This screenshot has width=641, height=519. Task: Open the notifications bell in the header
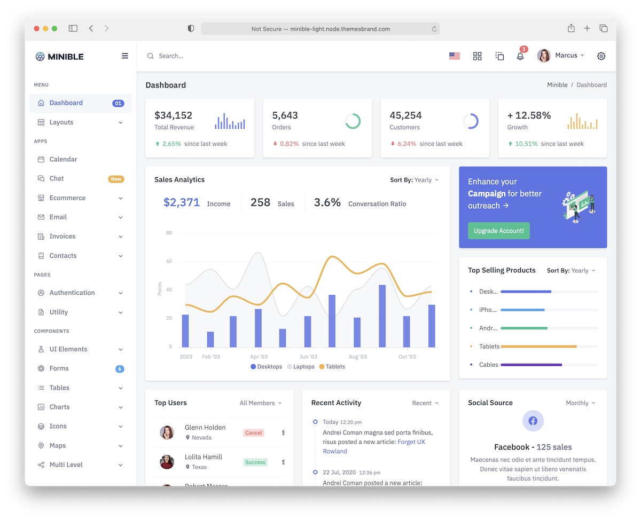[x=520, y=56]
